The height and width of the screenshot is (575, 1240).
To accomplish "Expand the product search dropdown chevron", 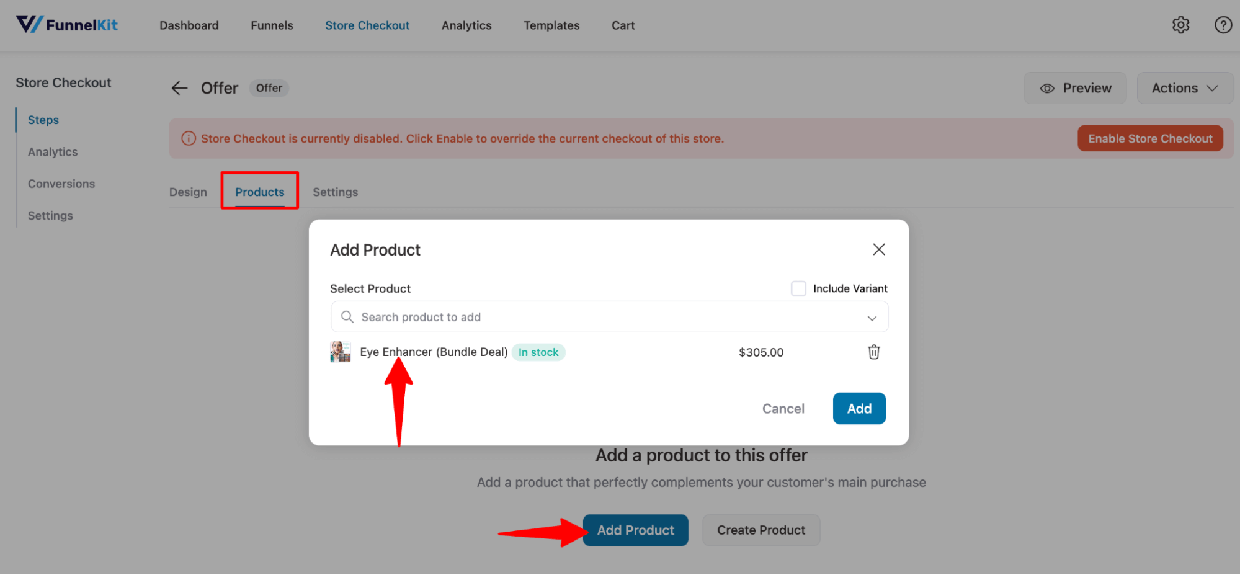I will pos(872,318).
